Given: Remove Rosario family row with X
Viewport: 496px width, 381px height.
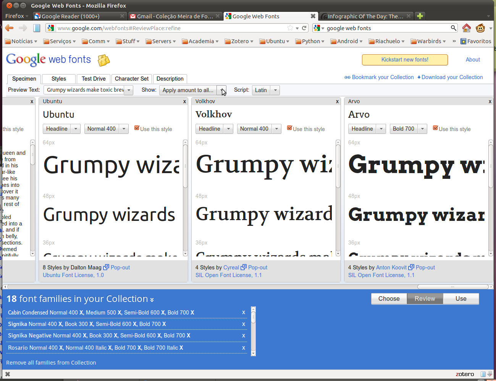Looking at the screenshot, I should [x=244, y=348].
